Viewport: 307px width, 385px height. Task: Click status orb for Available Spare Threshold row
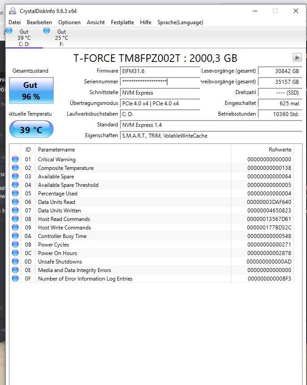[15, 185]
